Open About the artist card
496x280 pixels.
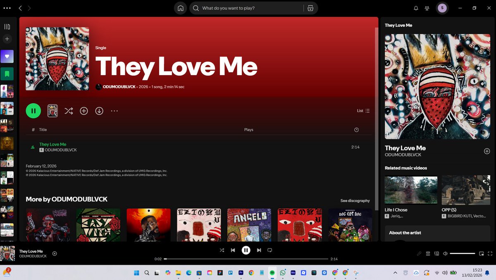(437, 233)
